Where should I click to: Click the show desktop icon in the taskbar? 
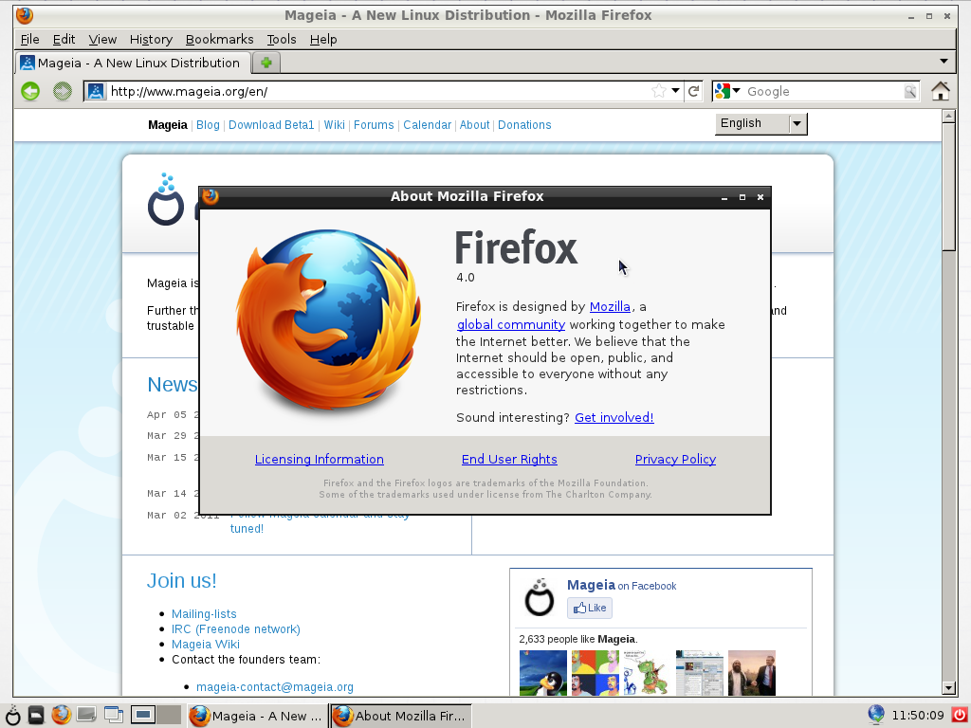(86, 715)
